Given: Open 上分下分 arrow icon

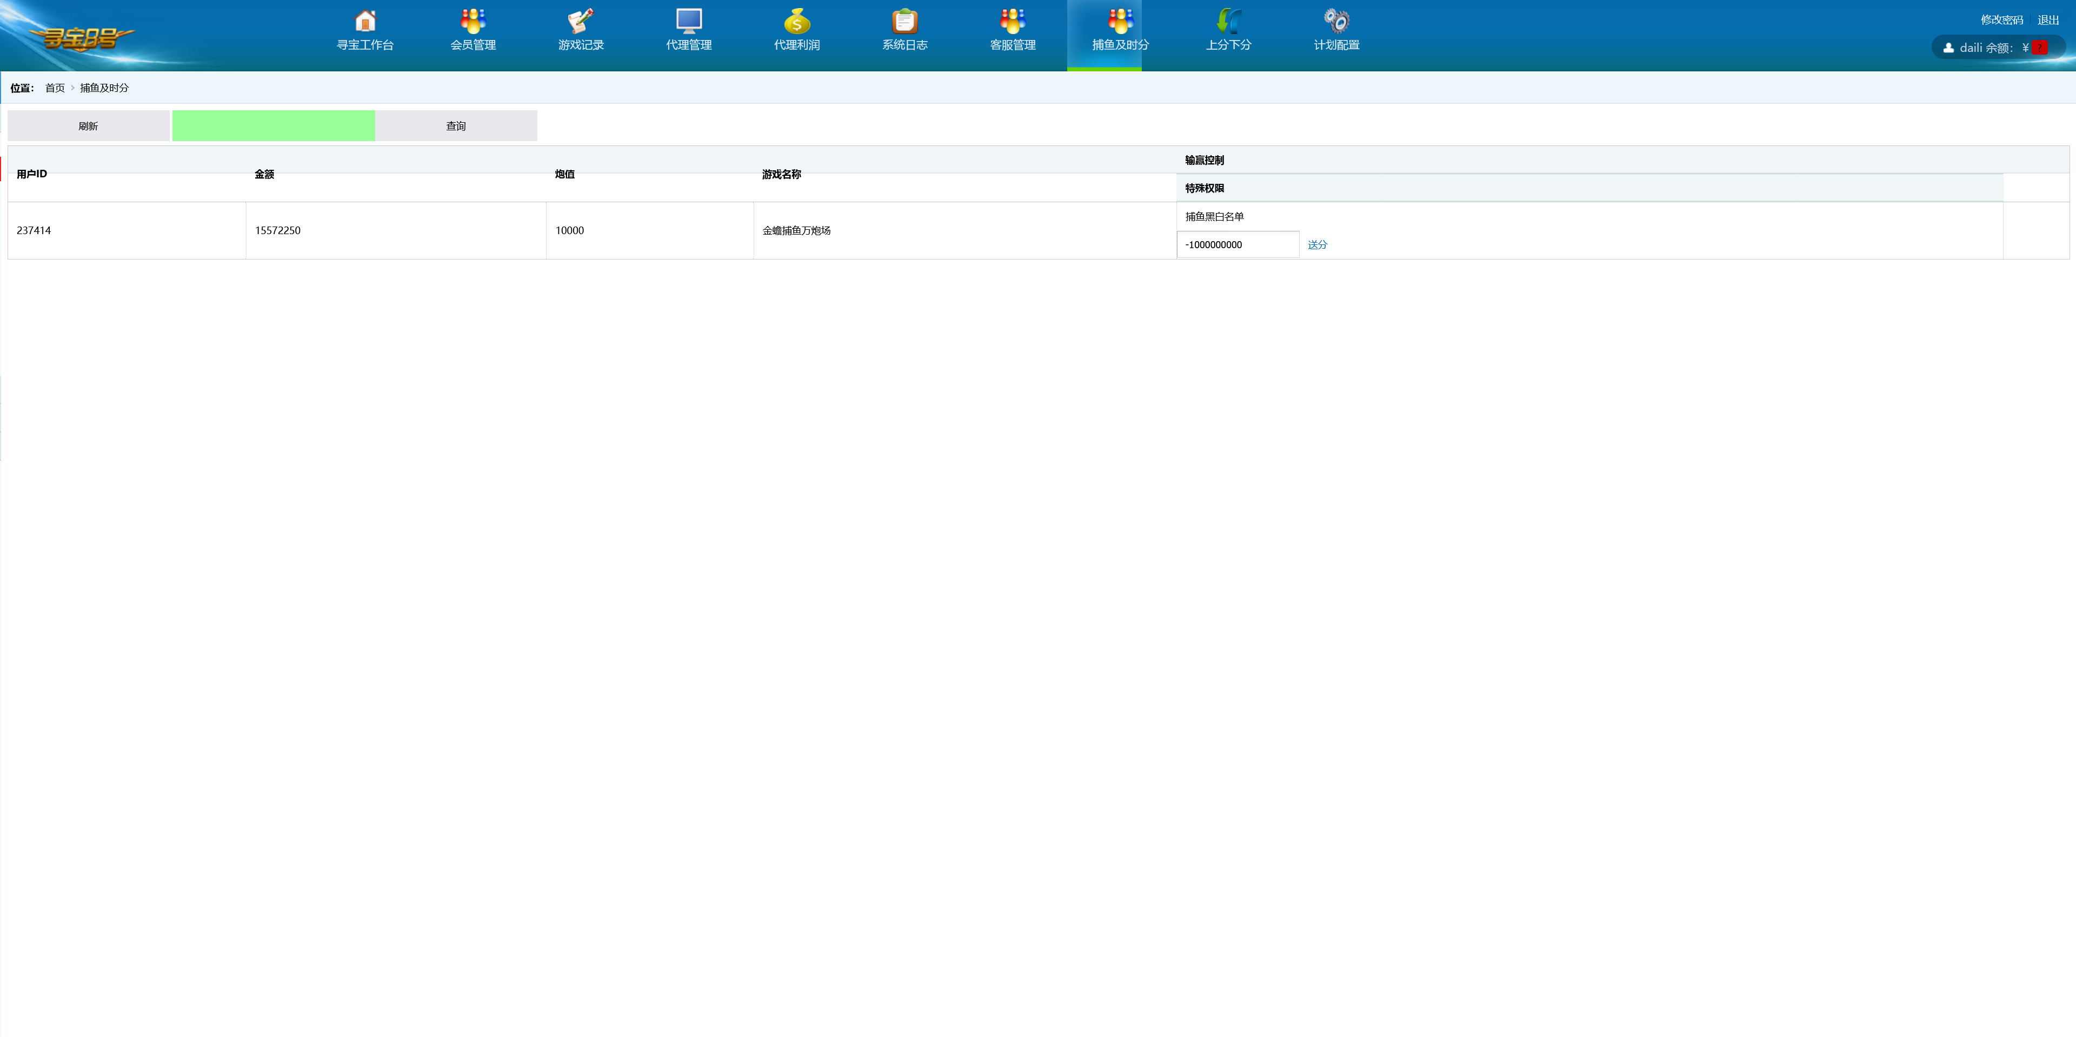Looking at the screenshot, I should pyautogui.click(x=1229, y=20).
